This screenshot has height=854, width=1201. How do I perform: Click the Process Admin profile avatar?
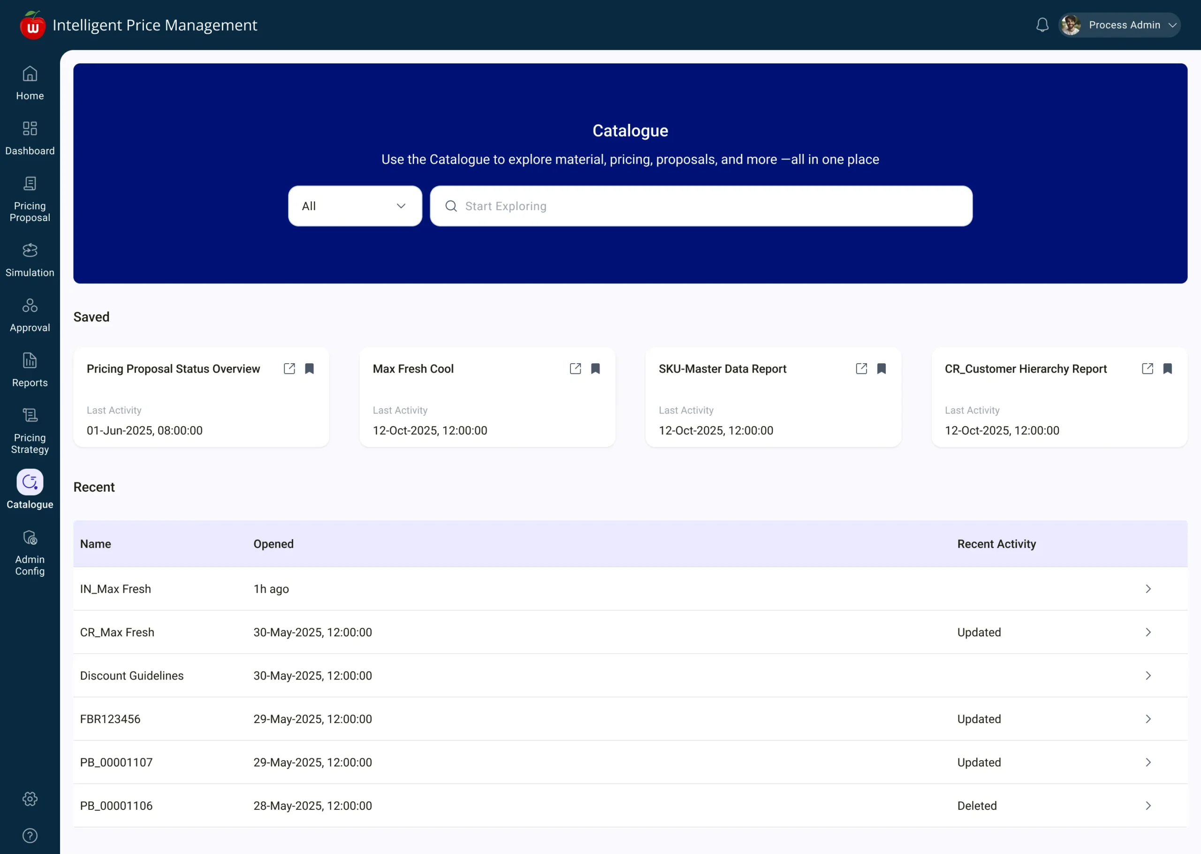pyautogui.click(x=1071, y=25)
